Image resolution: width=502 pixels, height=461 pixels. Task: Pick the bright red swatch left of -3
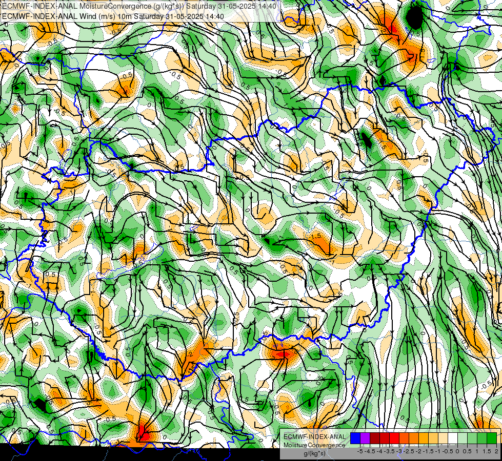[394, 438]
